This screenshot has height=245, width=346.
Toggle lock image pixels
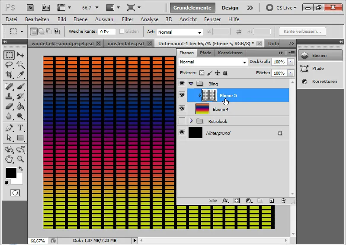click(210, 73)
